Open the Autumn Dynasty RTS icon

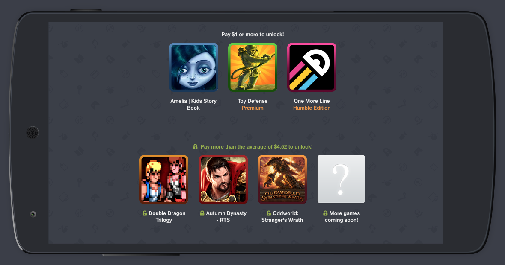tap(223, 179)
